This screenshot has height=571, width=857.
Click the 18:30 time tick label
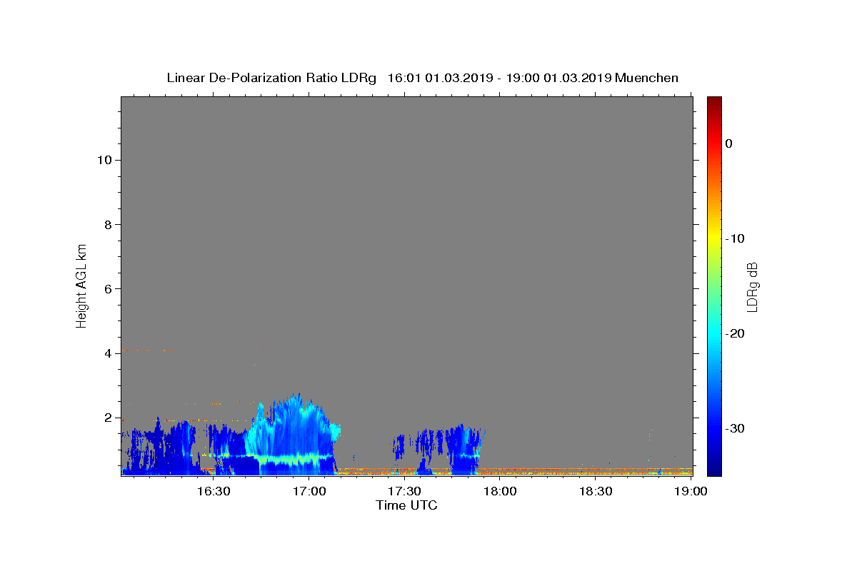pos(596,491)
